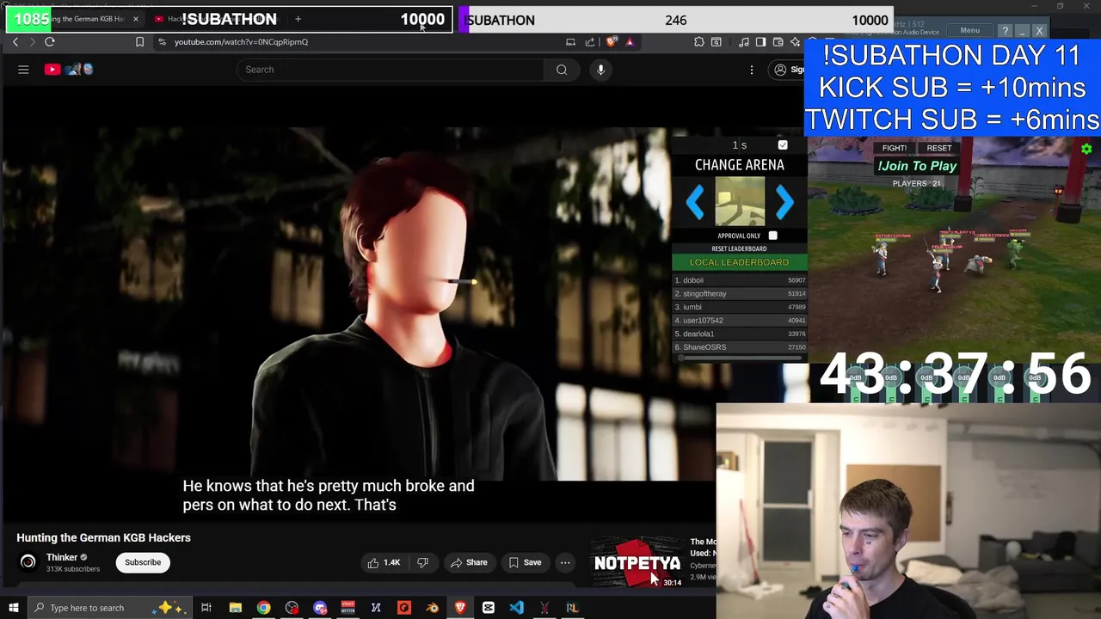This screenshot has height=619, width=1101.
Task: Close the first browser tab
Action: pos(135,19)
